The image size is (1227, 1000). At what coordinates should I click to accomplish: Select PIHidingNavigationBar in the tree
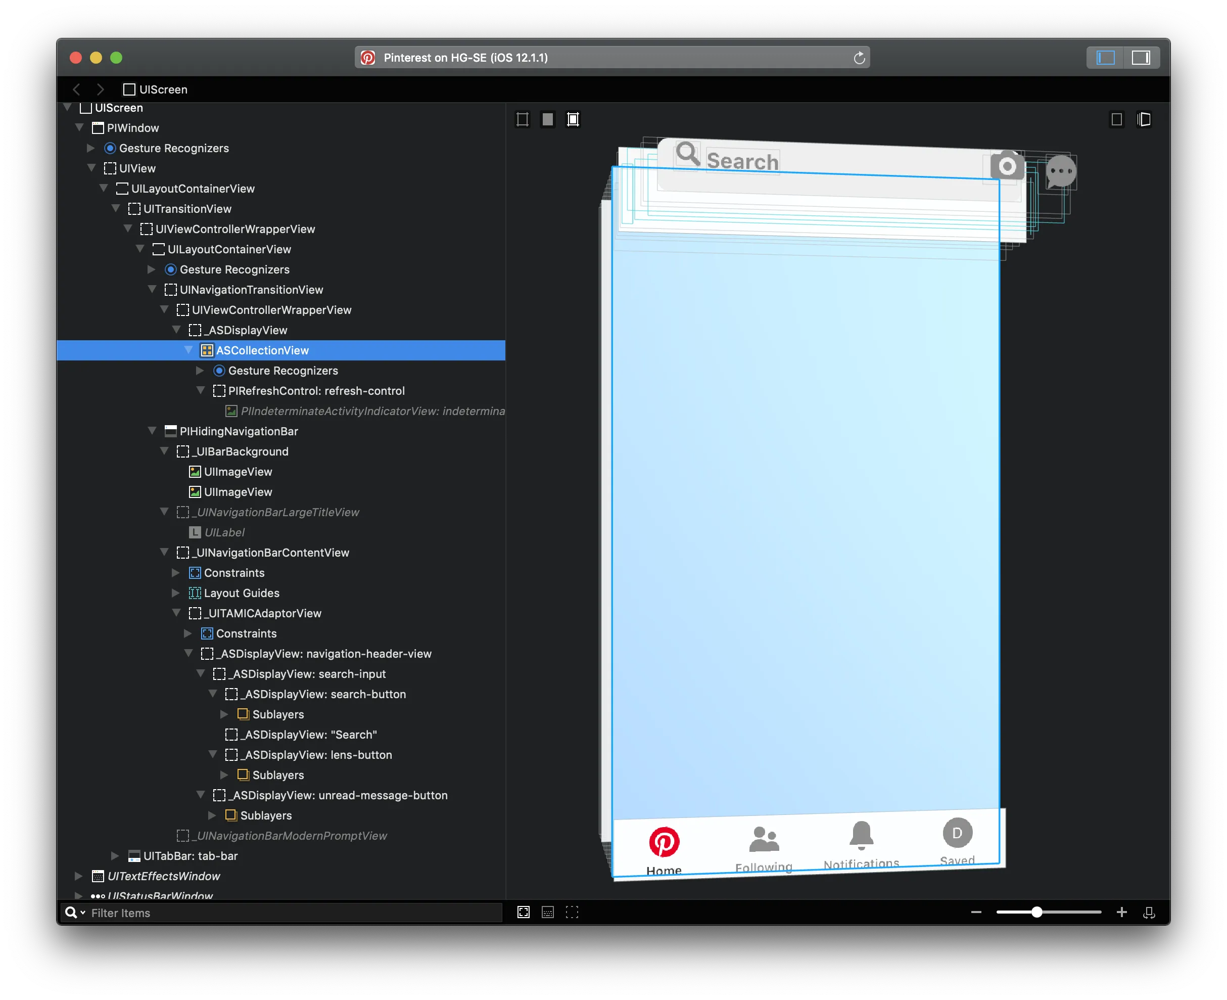click(239, 431)
